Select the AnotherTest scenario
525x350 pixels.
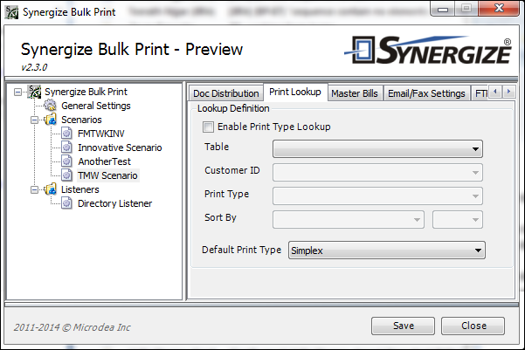coord(105,161)
